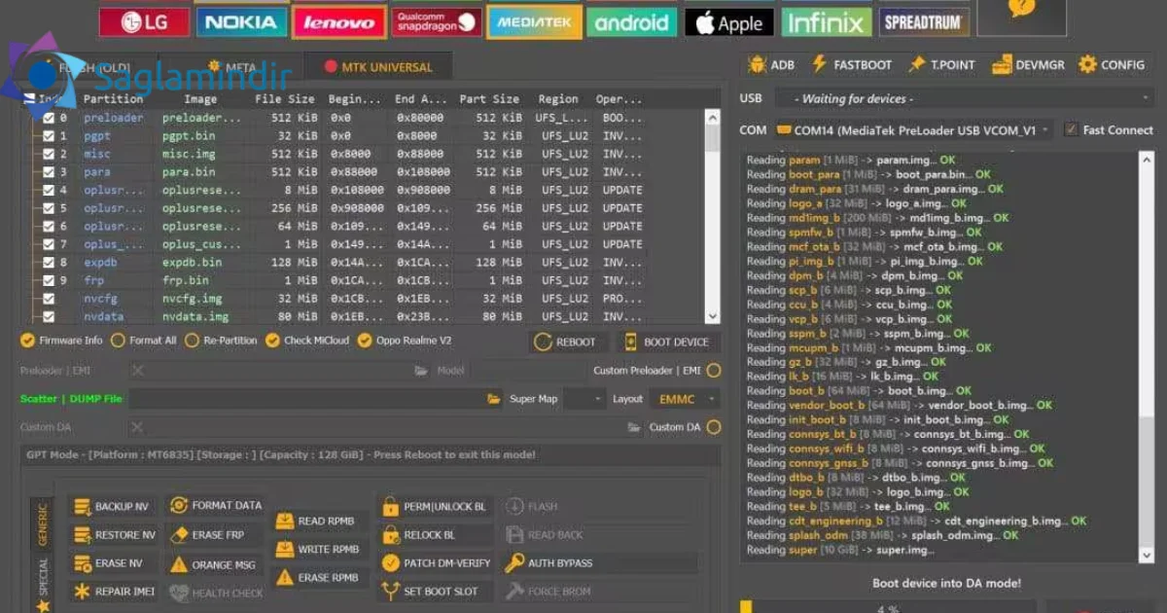Open the Nokia brand module

(x=241, y=21)
